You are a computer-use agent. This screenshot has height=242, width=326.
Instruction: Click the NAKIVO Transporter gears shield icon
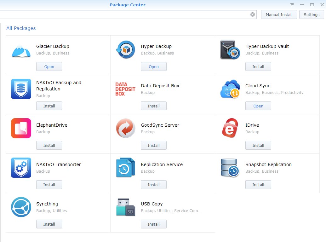[x=21, y=168]
